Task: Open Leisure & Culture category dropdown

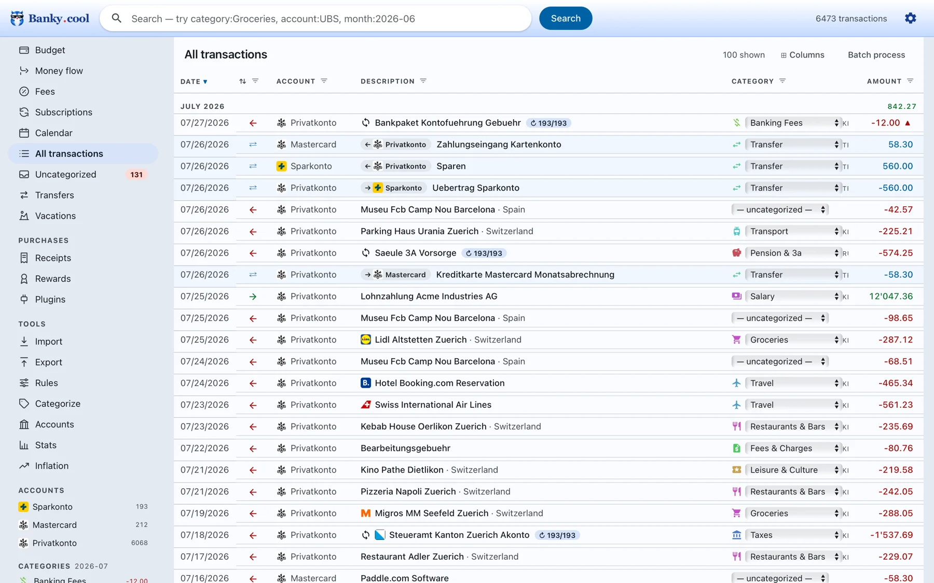Action: click(793, 470)
